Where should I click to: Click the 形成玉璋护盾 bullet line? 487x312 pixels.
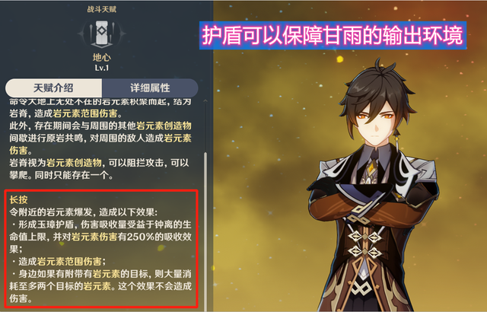100,224
